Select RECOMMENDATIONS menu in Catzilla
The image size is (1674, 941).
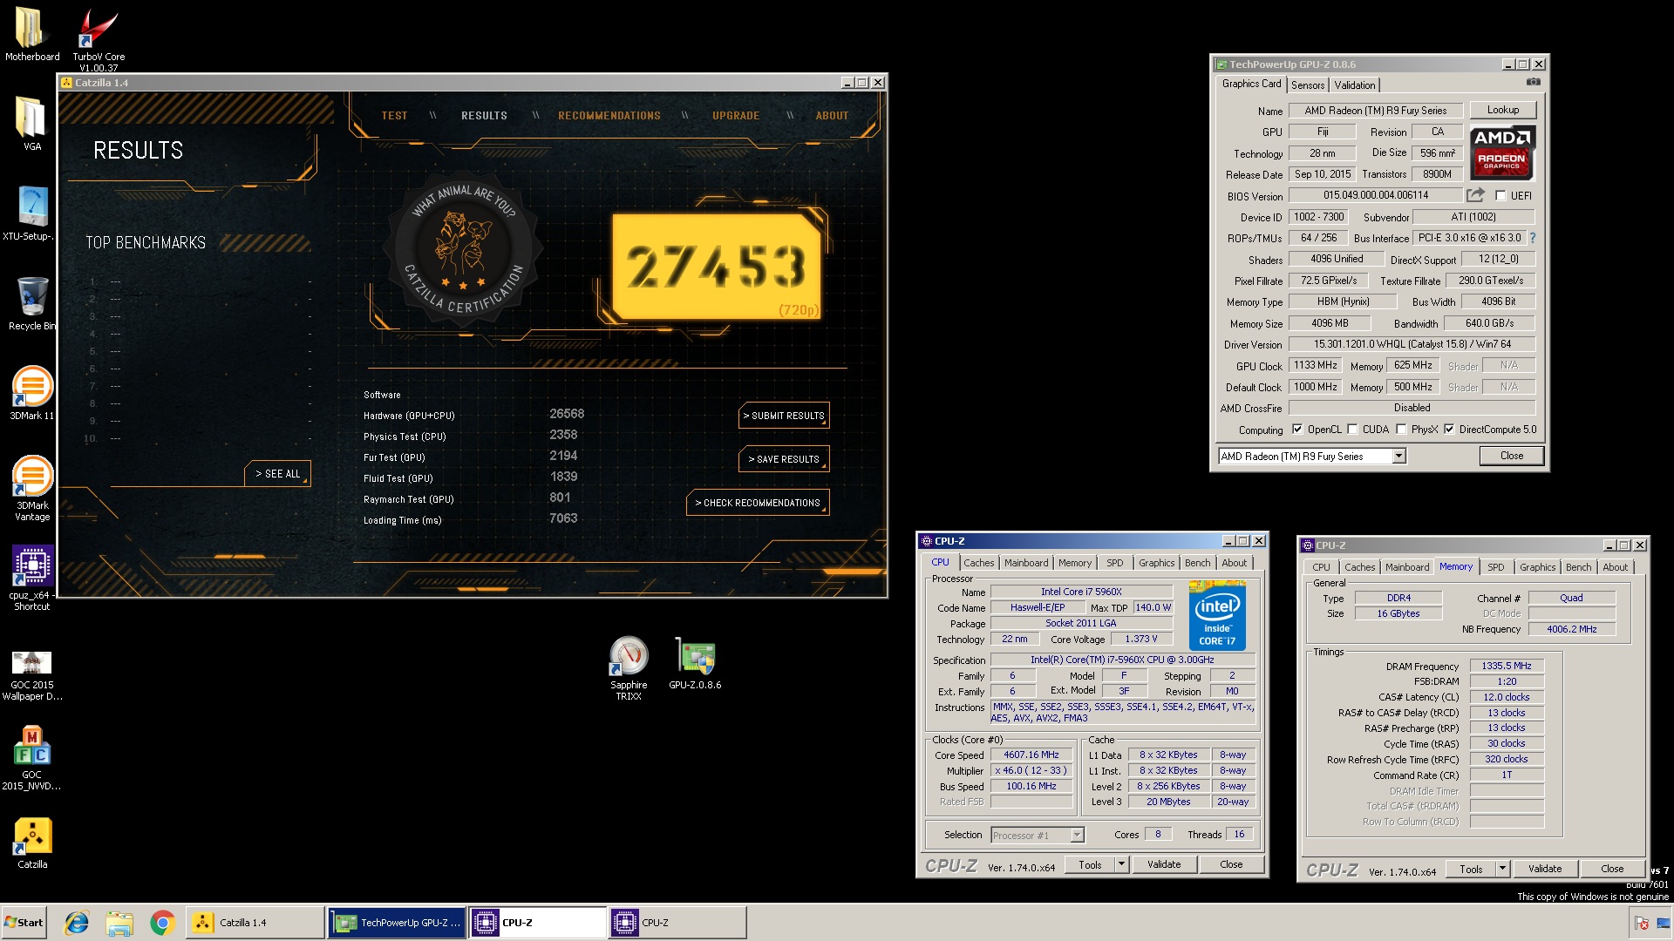click(609, 116)
